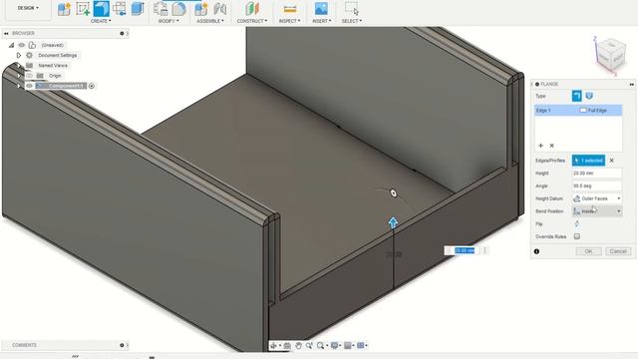Viewport: 638px width, 359px height.
Task: Click the angle manipulator circle on model
Action: coord(394,193)
